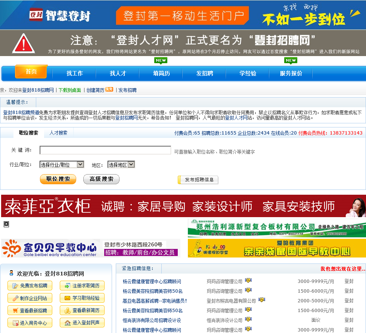
Task: Open 填简历 navigation item
Action: coord(161,73)
